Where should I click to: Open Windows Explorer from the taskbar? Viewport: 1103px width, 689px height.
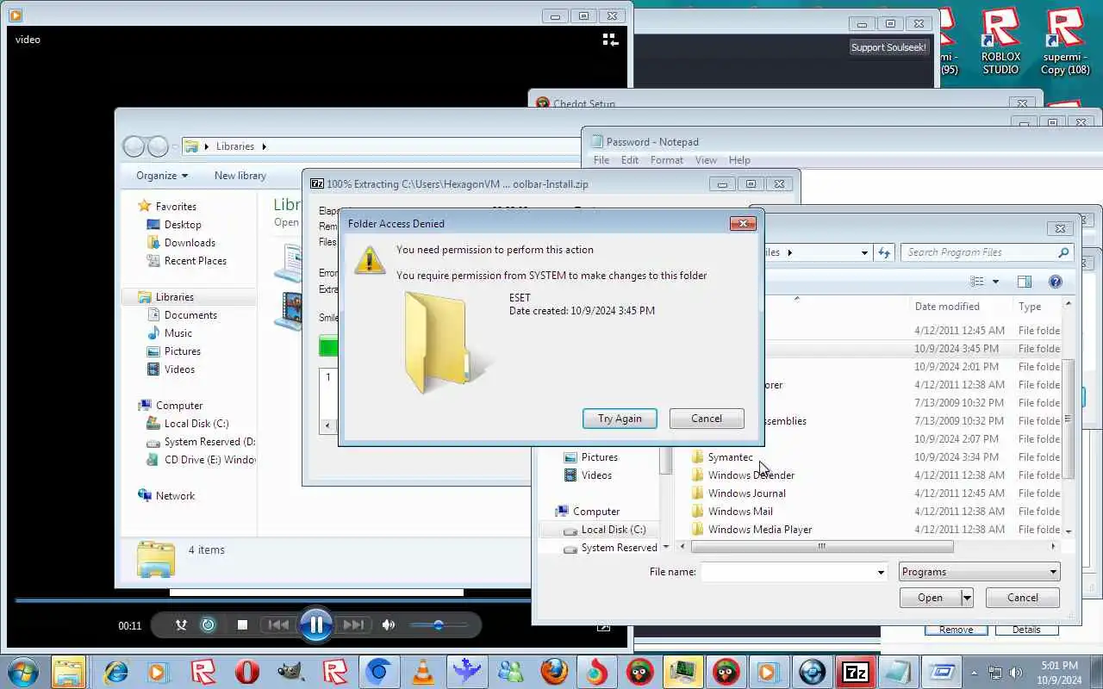(68, 672)
